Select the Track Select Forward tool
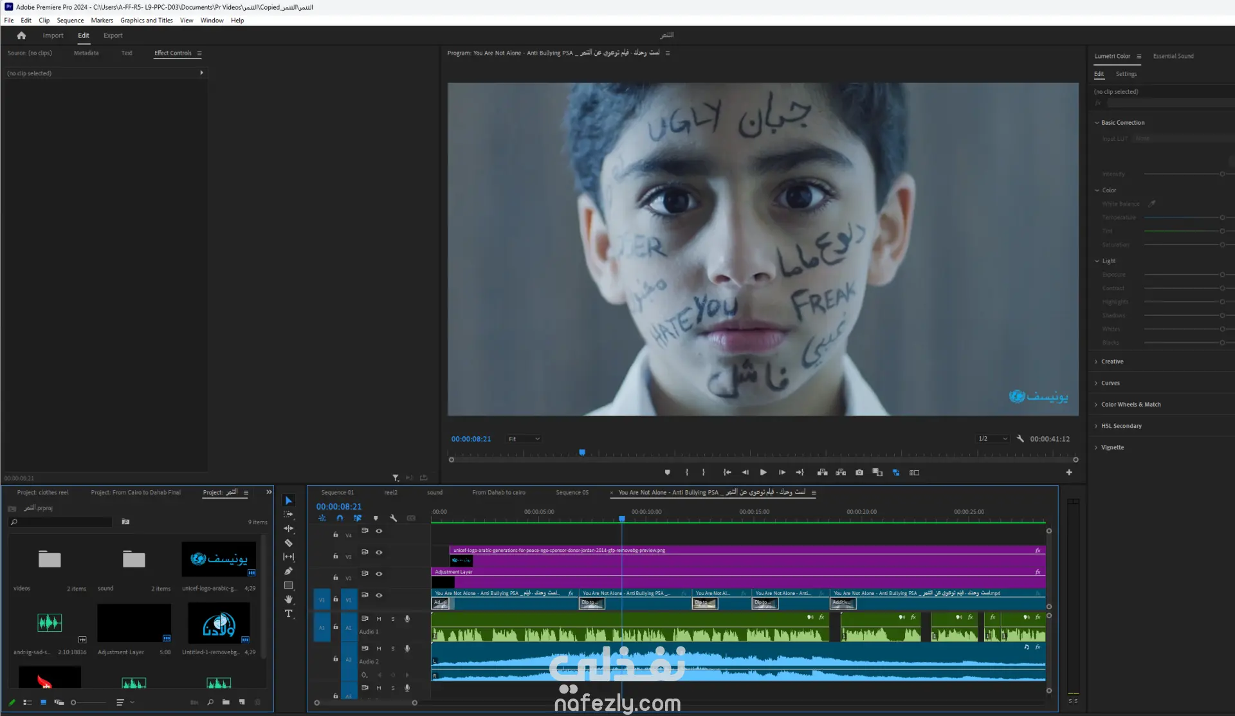1235x716 pixels. coord(289,515)
